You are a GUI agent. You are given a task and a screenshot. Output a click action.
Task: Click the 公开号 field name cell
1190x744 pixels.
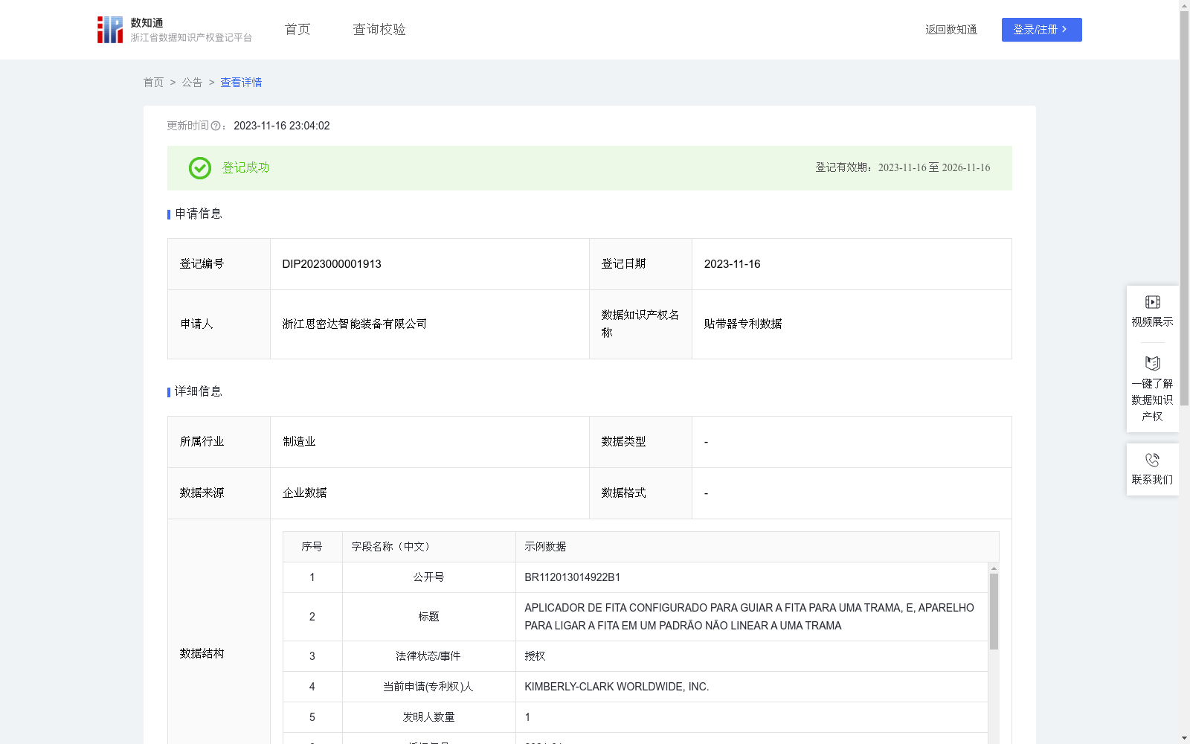pos(429,577)
